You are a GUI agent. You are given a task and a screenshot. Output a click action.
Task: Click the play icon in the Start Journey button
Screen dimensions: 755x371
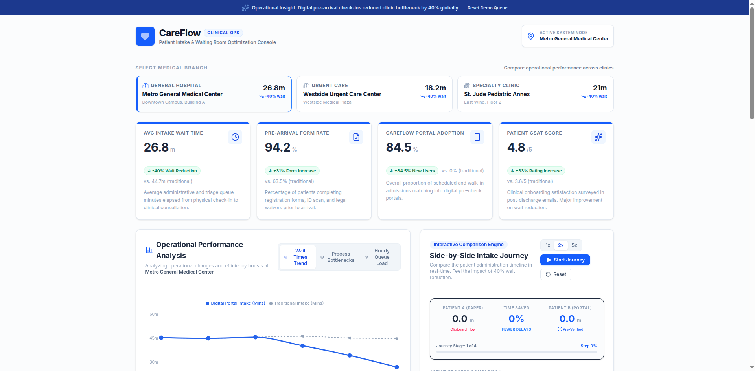coord(549,260)
